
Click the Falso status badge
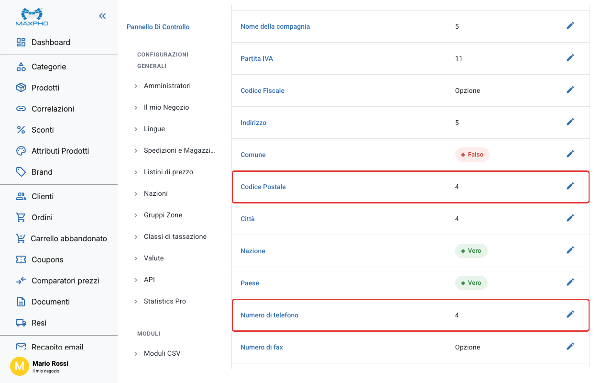coord(472,155)
